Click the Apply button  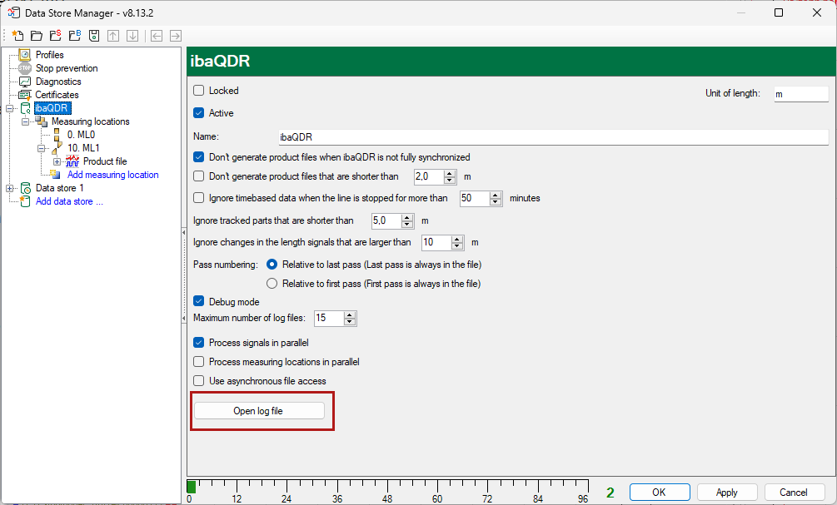pyautogui.click(x=726, y=493)
